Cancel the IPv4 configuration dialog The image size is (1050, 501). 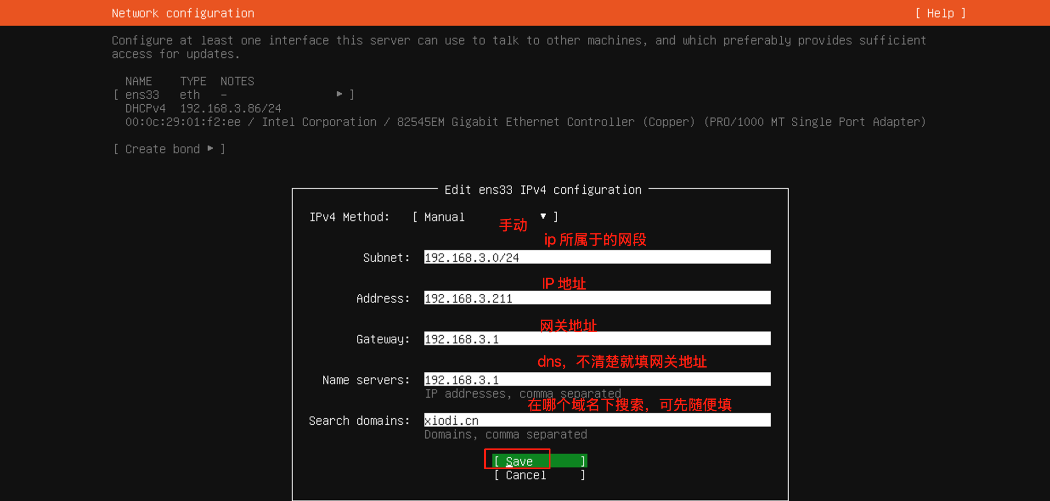[x=539, y=475]
